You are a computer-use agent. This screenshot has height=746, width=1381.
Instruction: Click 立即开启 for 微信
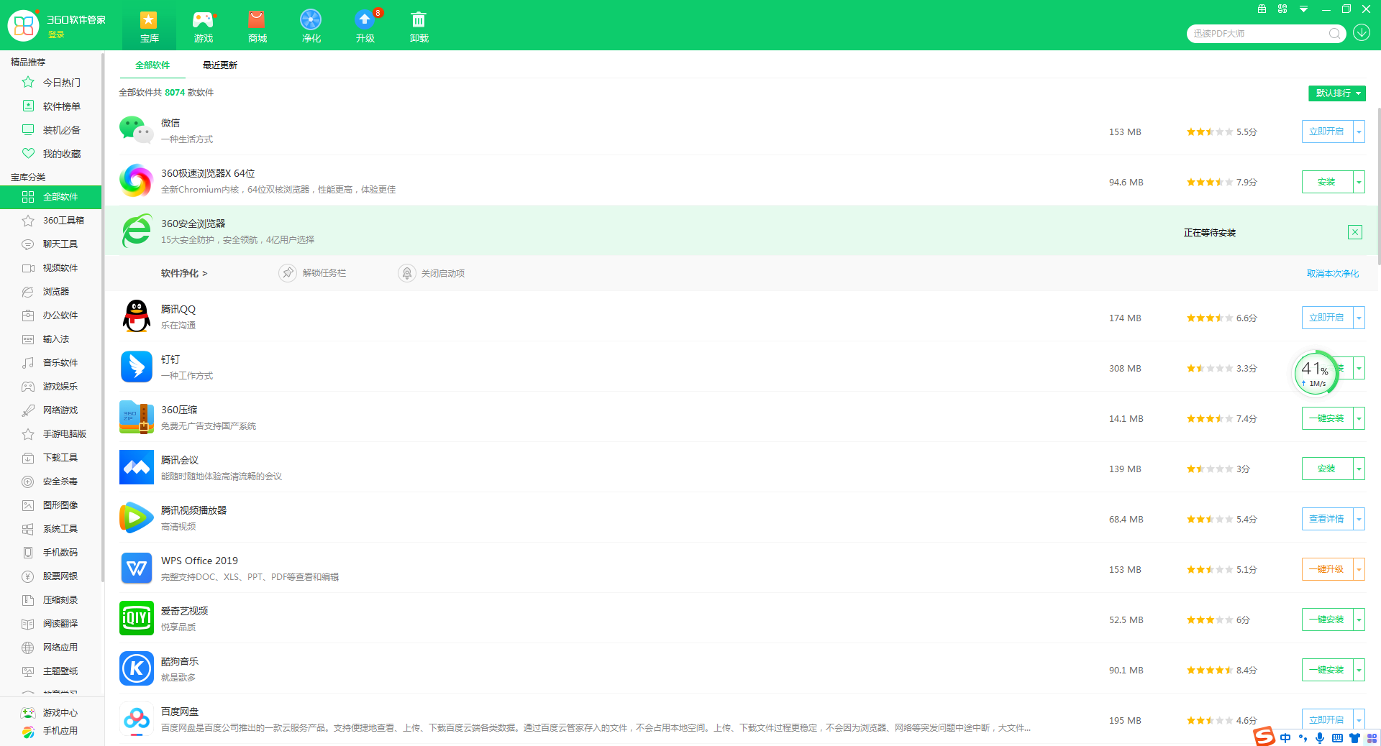pos(1327,132)
